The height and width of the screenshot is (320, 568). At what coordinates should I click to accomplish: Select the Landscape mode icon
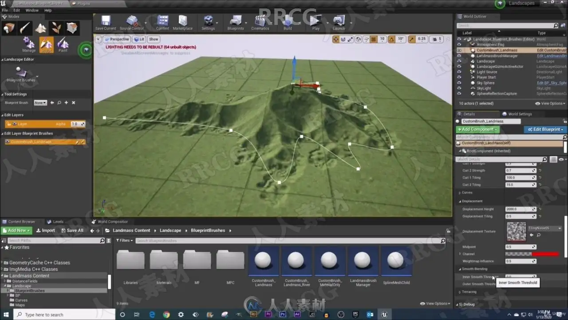click(41, 28)
